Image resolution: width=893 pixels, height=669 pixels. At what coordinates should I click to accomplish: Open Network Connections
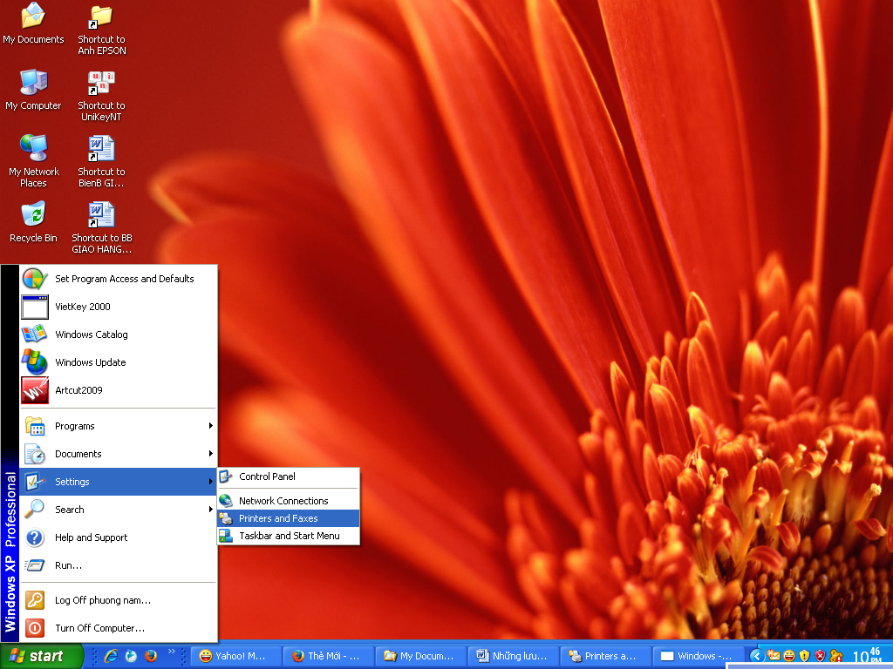[x=289, y=501]
